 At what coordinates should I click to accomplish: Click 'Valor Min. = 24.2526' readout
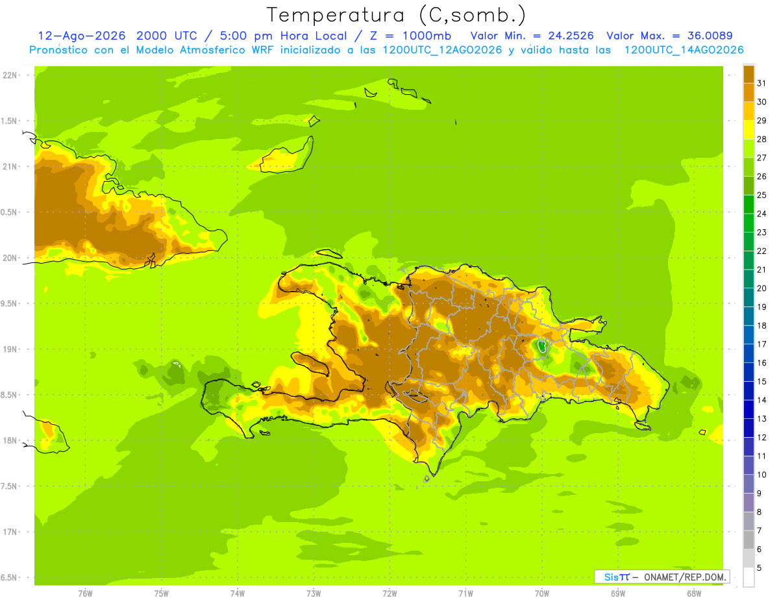532,36
